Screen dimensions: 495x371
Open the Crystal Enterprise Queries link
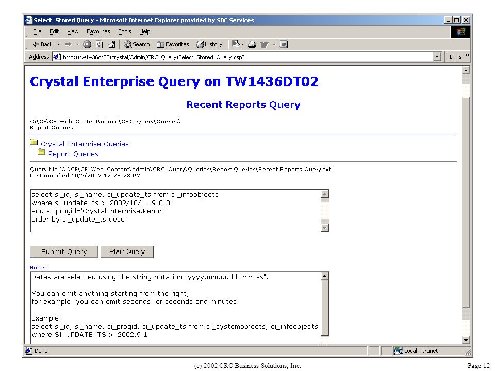[x=85, y=144]
